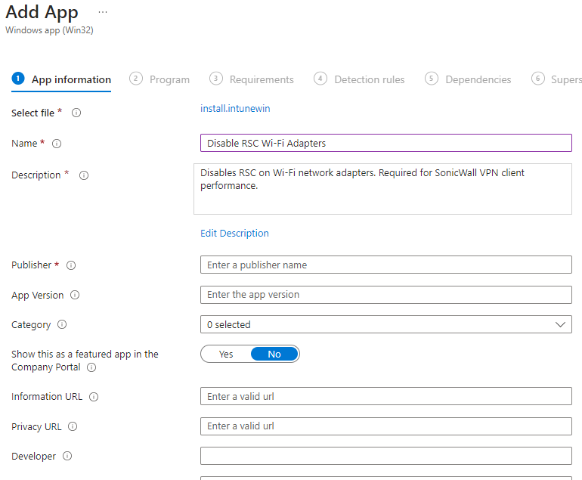Focus the Publisher name input field
The height and width of the screenshot is (480, 582).
[385, 265]
